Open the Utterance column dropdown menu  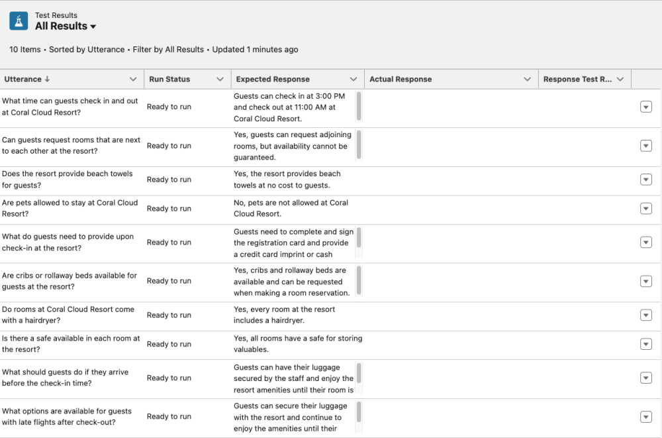(x=133, y=78)
